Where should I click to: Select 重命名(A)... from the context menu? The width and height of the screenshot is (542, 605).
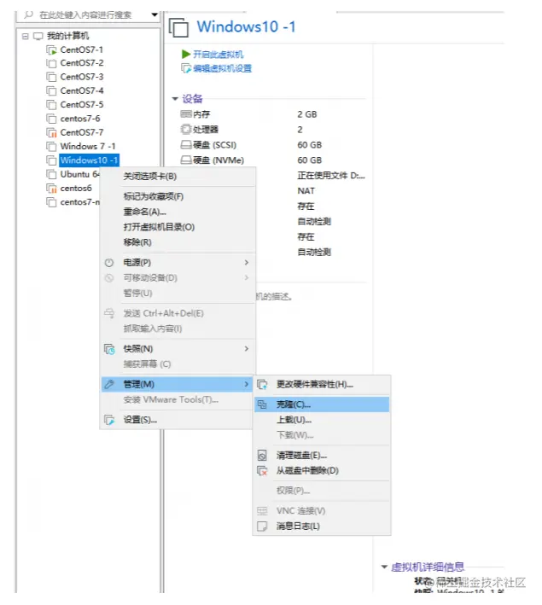[x=178, y=212]
